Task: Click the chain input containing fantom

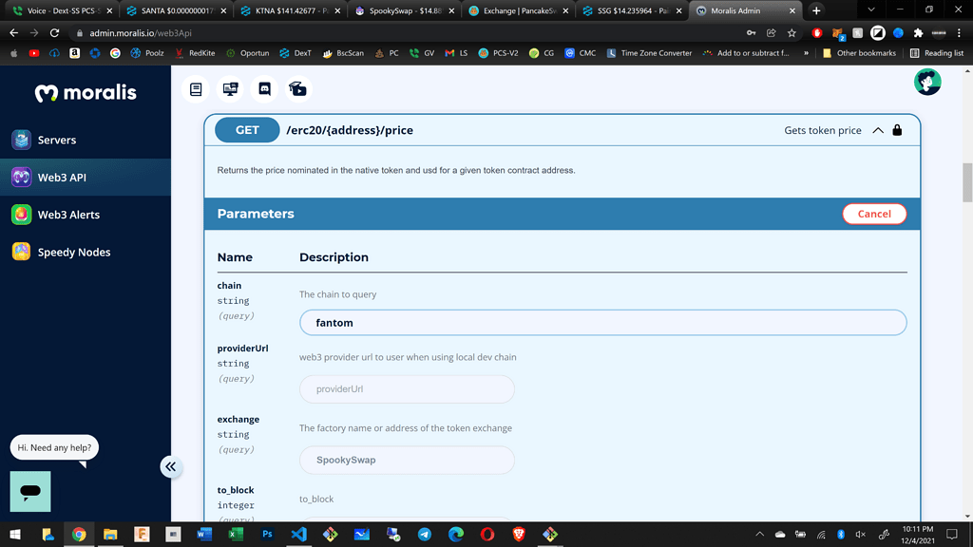Action: [602, 323]
